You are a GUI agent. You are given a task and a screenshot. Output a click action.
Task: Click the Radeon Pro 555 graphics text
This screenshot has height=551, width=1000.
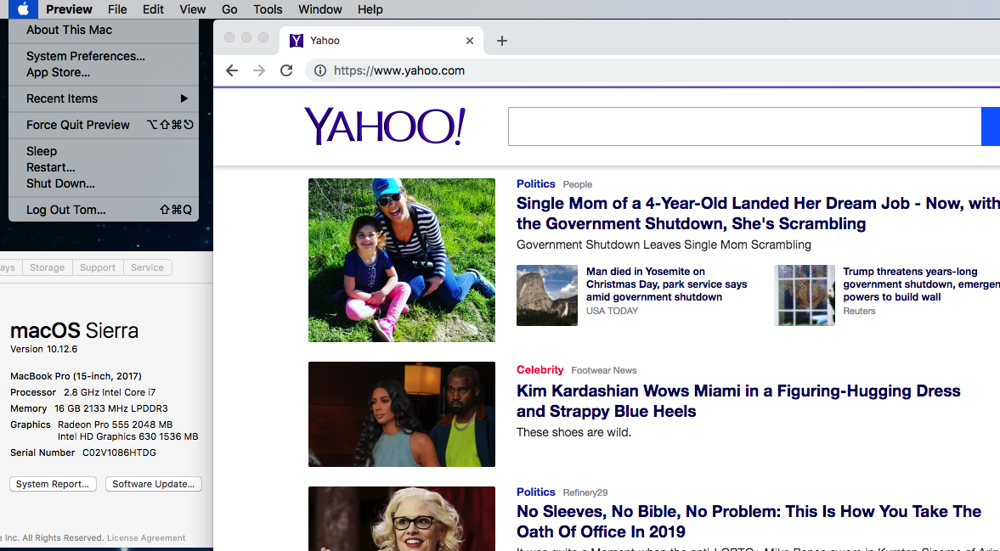(x=116, y=424)
